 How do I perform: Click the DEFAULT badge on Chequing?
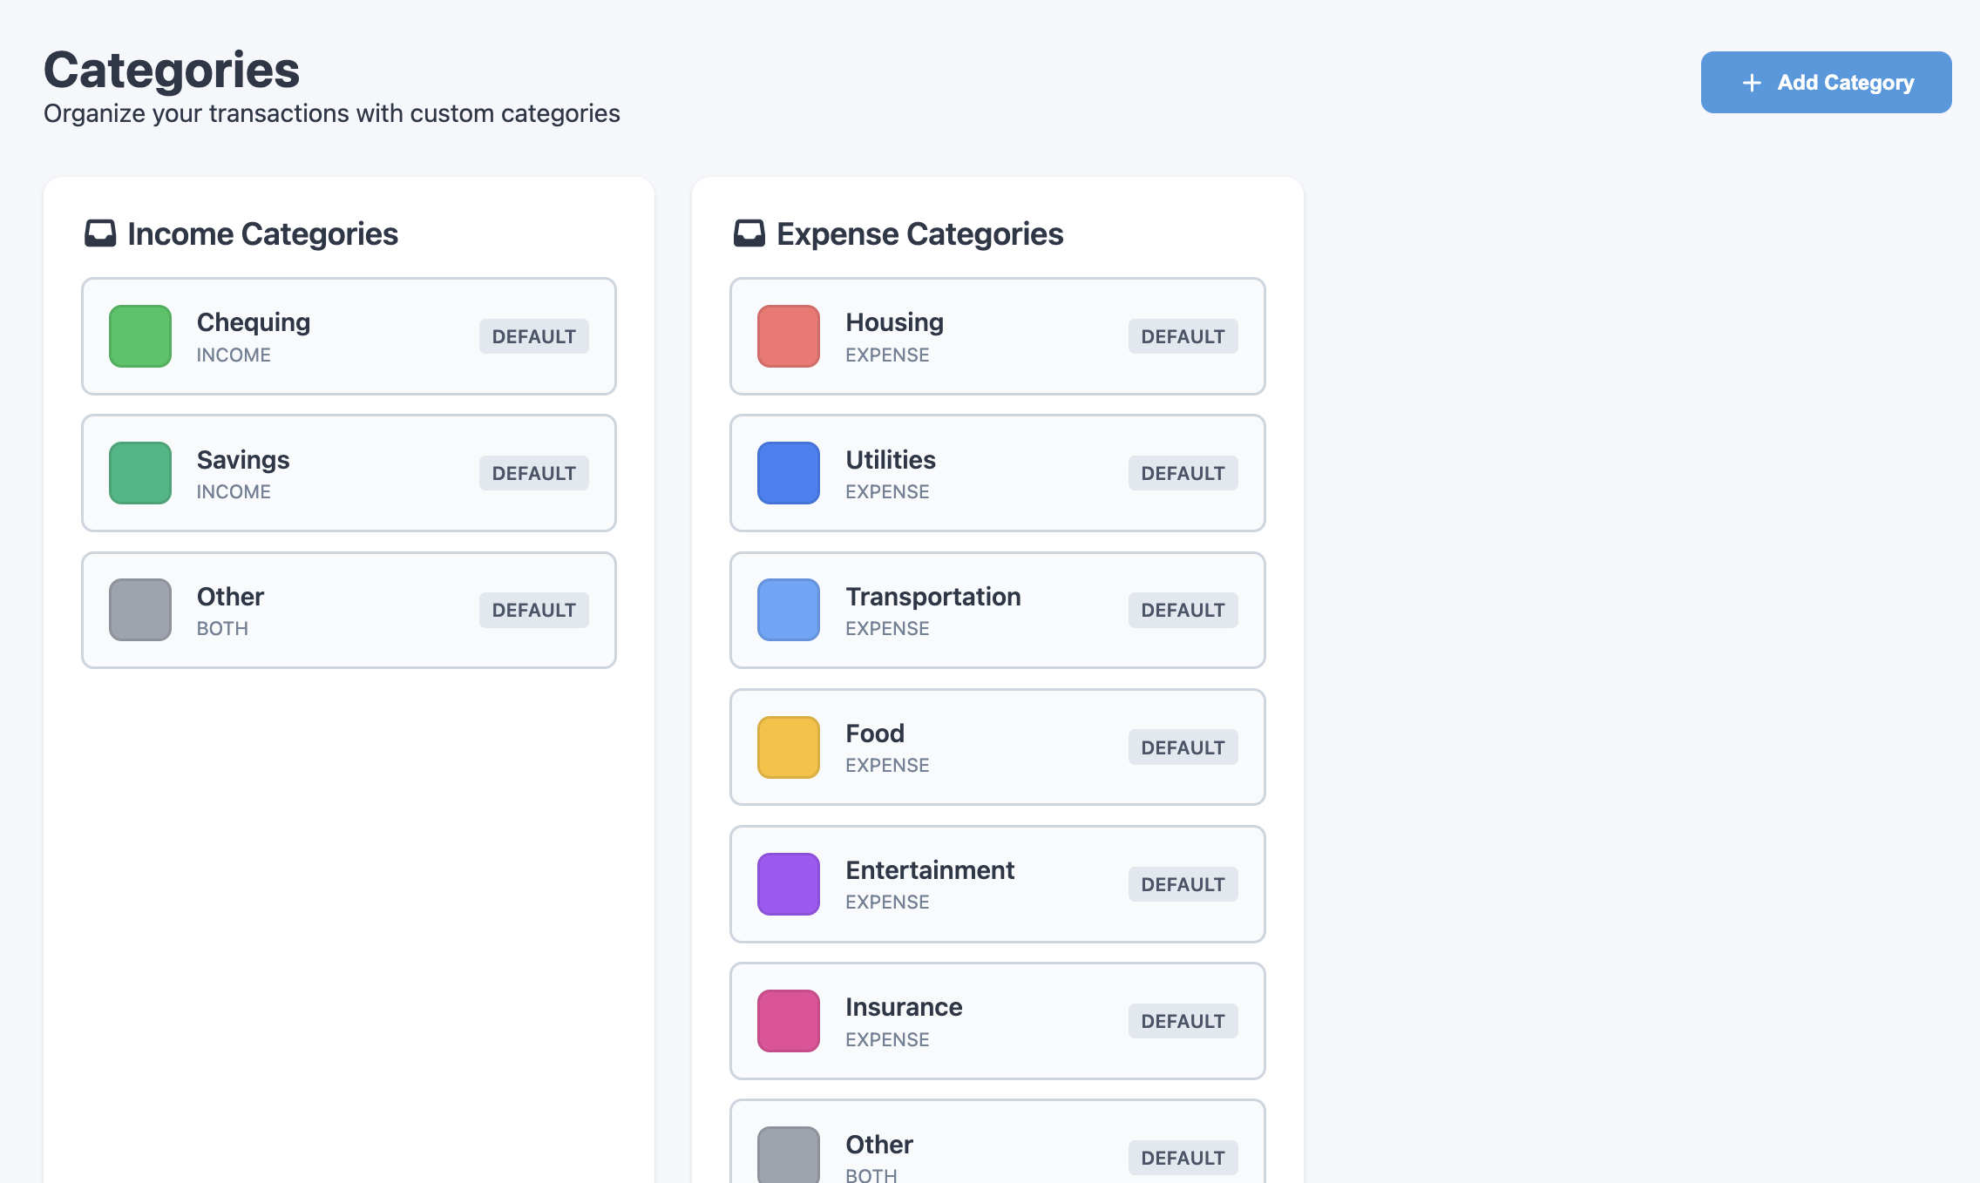tap(533, 336)
